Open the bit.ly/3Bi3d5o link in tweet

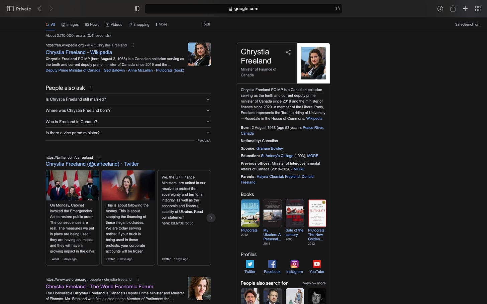[182, 223]
